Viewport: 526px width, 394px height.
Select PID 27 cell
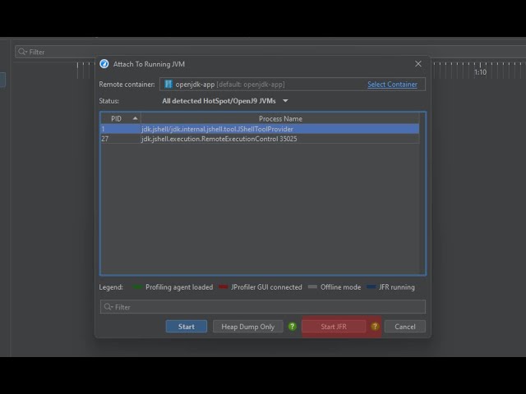click(121, 139)
